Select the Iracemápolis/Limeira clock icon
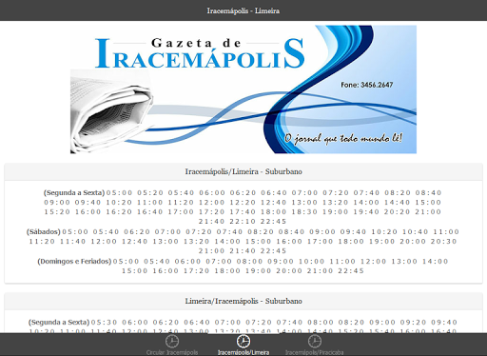 [x=243, y=342]
